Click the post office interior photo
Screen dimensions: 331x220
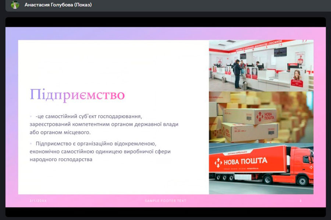tap(261, 66)
